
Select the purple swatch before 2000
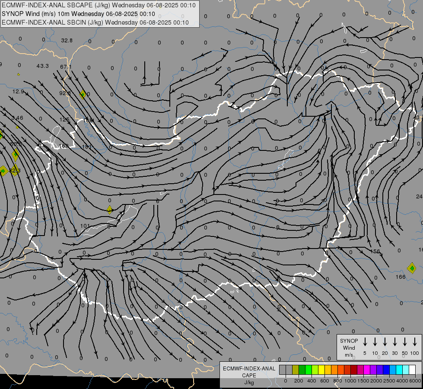pos(373,370)
